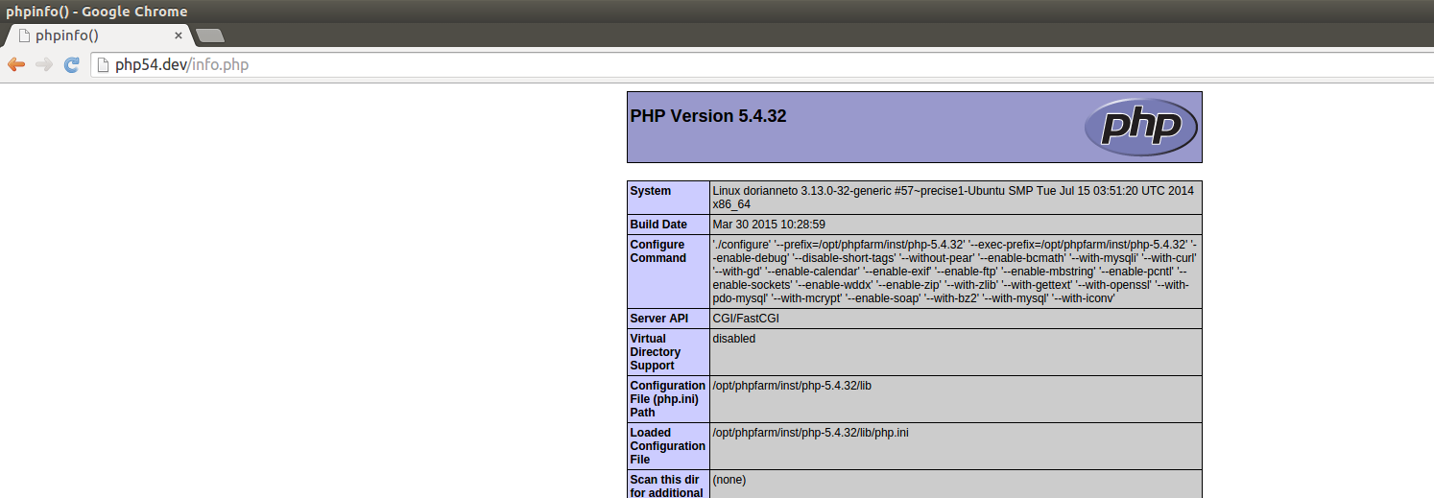
Task: Click the browser back arrow button
Action: [15, 65]
